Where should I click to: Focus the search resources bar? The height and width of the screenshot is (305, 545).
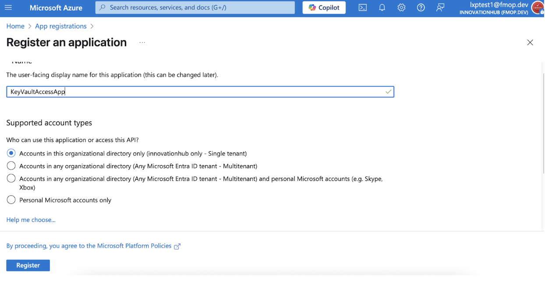coord(195,7)
